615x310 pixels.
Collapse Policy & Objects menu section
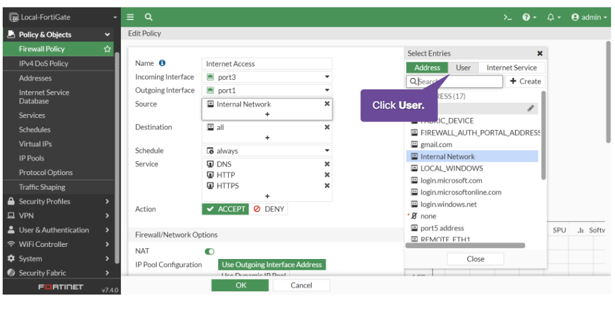click(58, 34)
